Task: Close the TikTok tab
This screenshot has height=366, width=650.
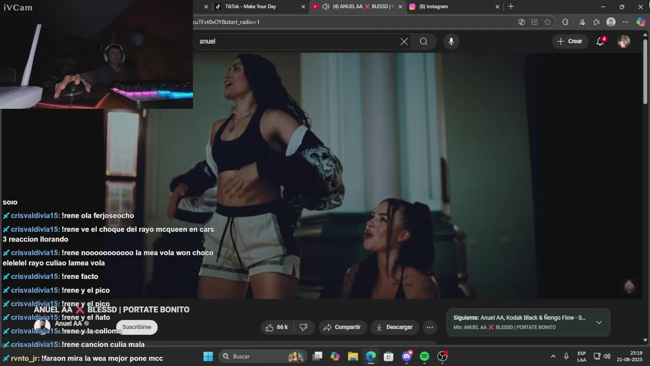Action: point(303,7)
